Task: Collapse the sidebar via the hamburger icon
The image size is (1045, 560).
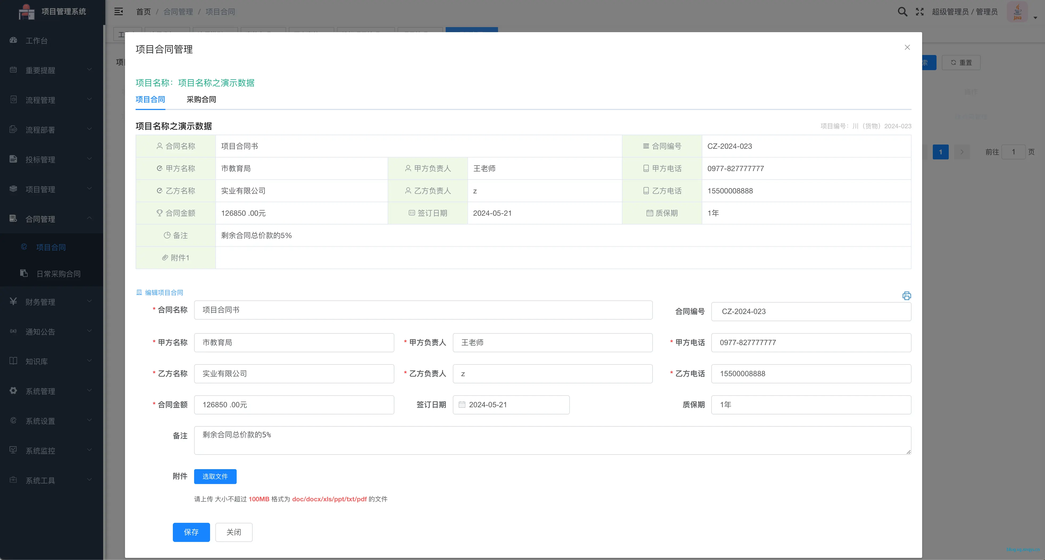Action: coord(119,11)
